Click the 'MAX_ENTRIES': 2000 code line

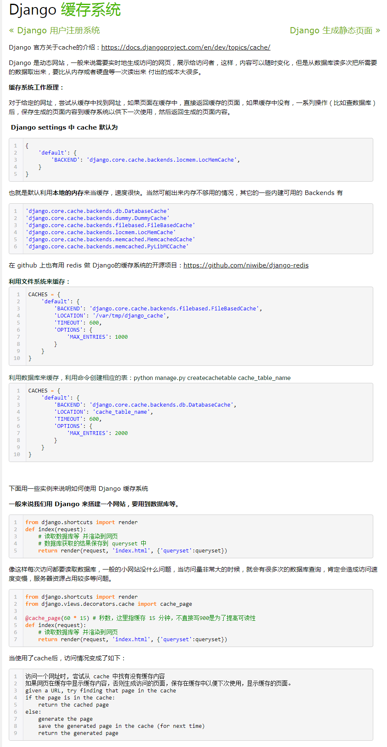(97, 433)
